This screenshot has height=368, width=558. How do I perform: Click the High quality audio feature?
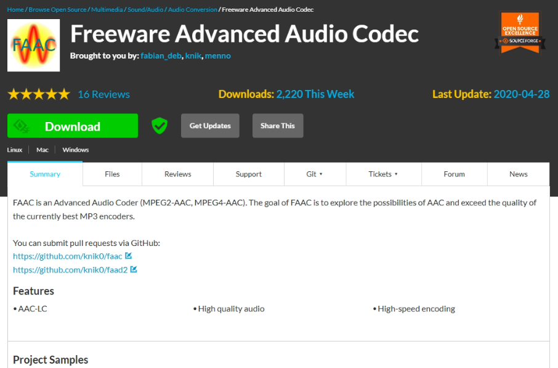232,309
